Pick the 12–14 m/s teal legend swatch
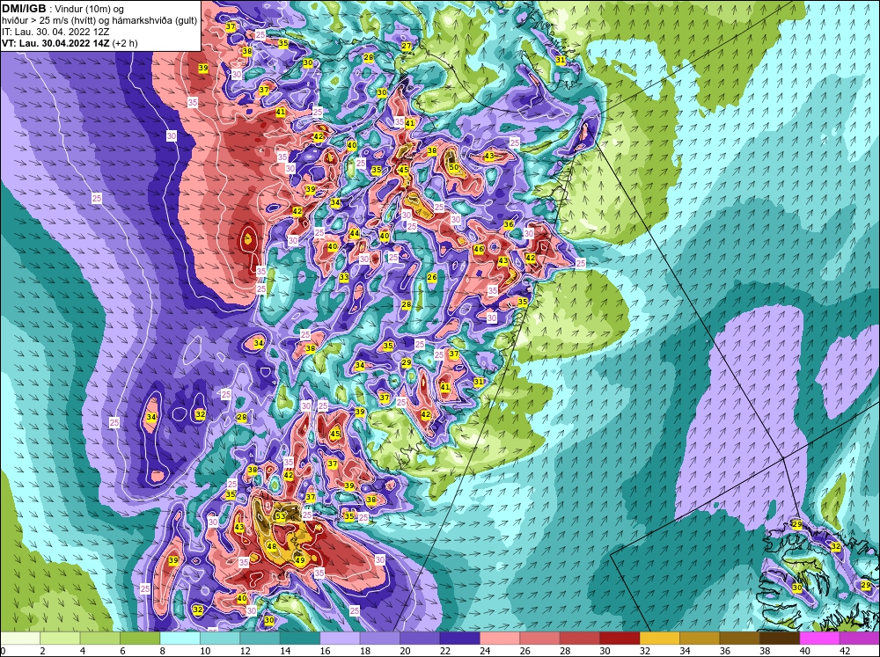The width and height of the screenshot is (880, 657). pyautogui.click(x=260, y=639)
